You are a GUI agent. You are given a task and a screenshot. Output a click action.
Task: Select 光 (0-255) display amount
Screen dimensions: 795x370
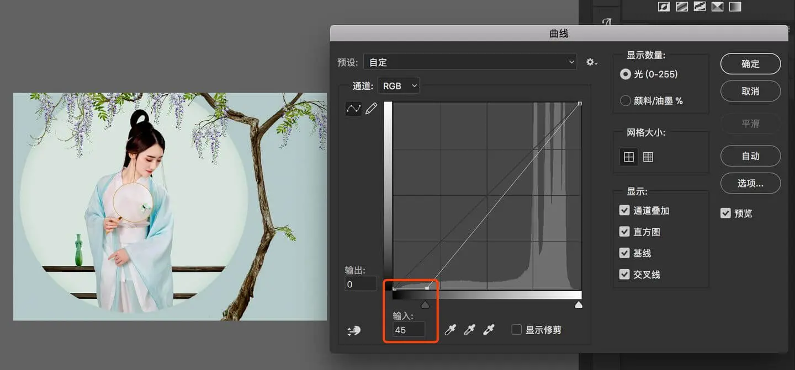point(626,74)
